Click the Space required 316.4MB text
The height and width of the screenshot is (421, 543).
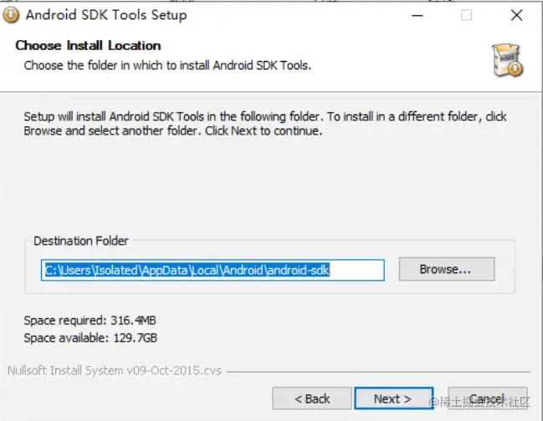point(88,320)
